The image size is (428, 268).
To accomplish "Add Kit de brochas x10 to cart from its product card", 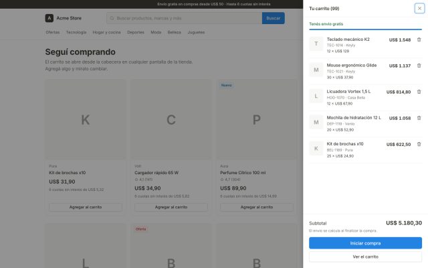I will tap(86, 207).
